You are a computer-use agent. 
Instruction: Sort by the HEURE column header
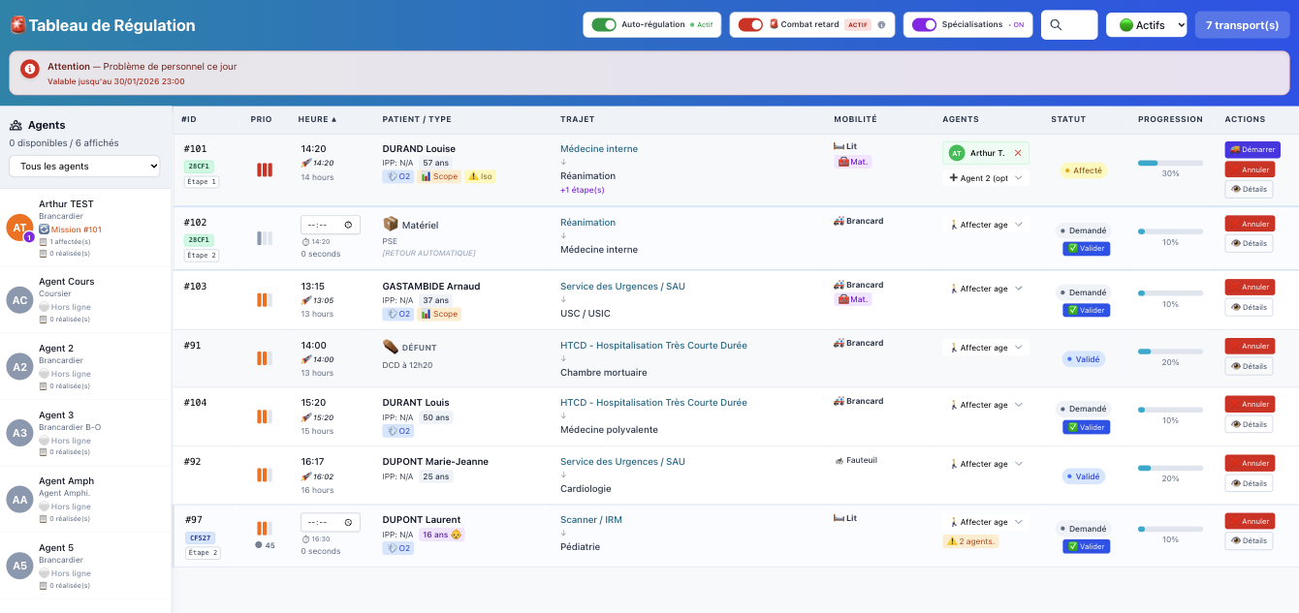click(x=317, y=119)
